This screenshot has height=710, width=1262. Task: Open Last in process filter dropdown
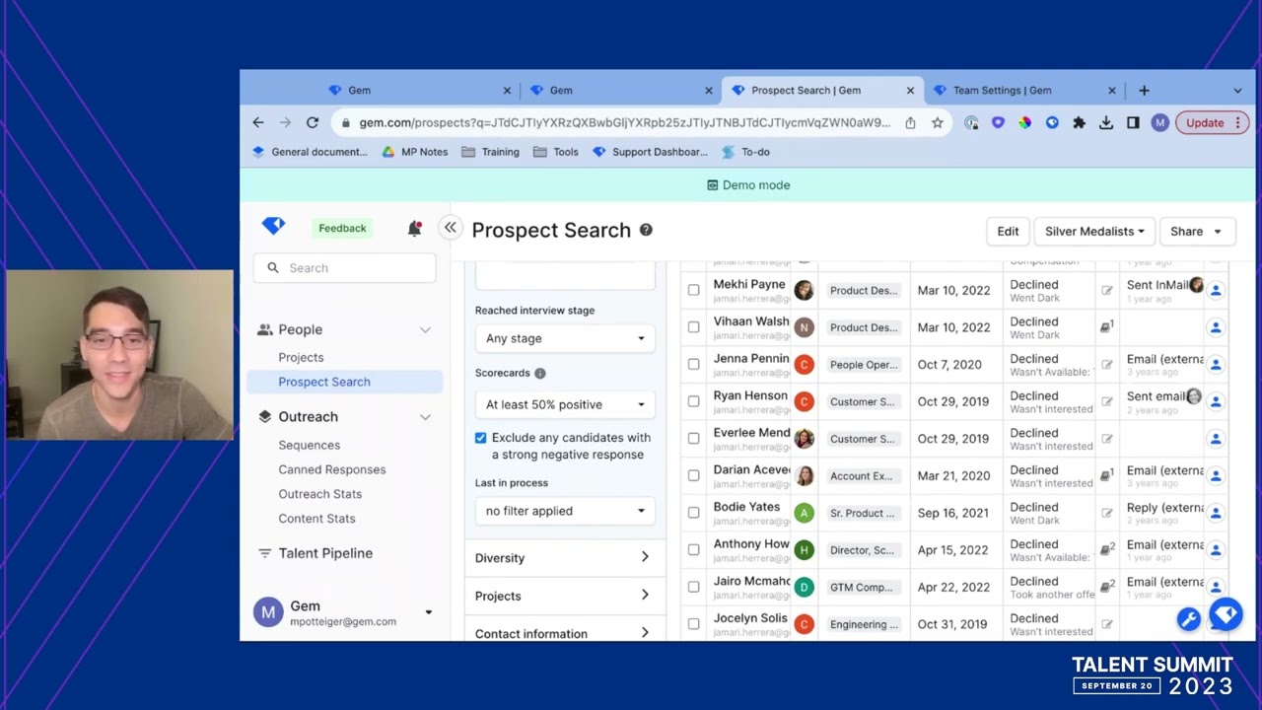pos(565,511)
